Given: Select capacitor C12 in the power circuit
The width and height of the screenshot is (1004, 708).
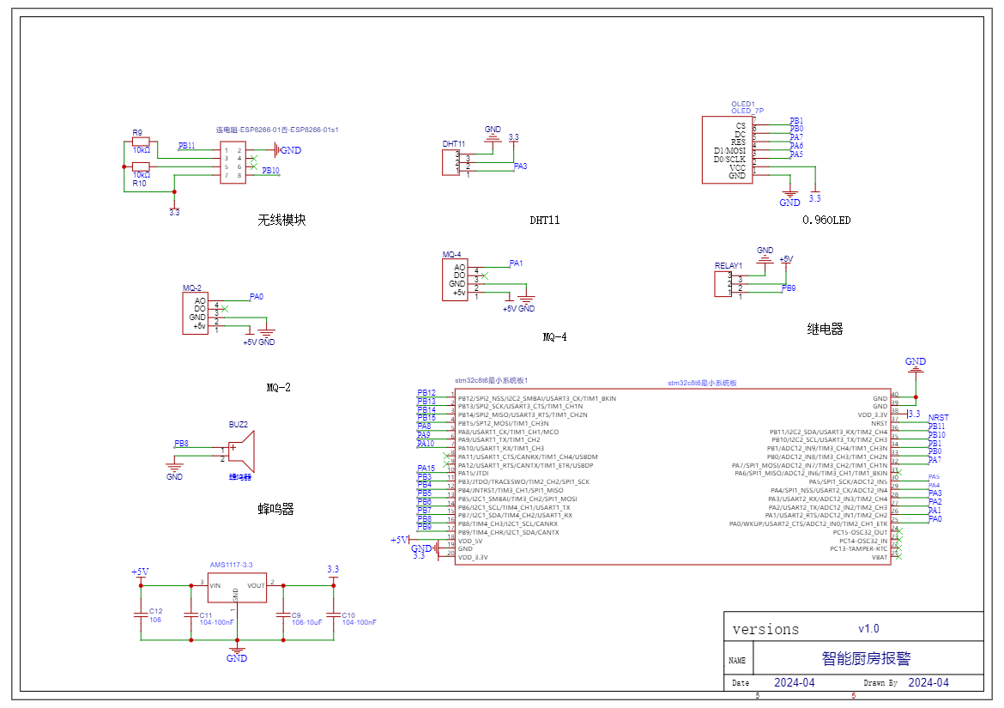Looking at the screenshot, I should (141, 615).
